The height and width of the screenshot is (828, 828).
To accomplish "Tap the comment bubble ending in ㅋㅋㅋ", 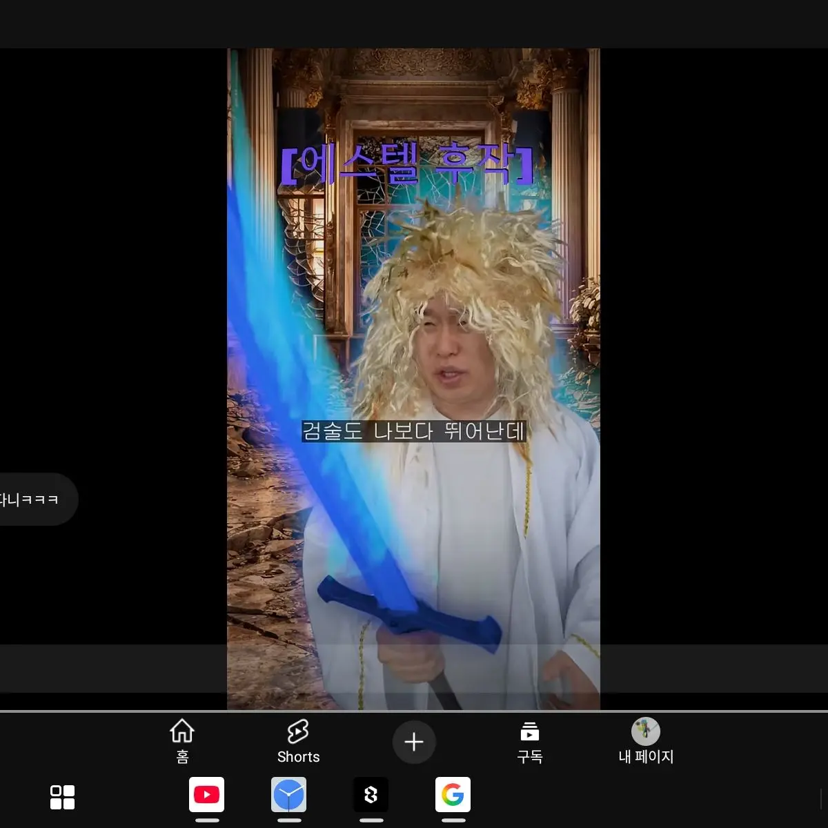I will coord(33,499).
